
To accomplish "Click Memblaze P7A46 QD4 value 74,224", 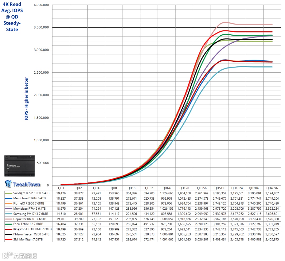I will point(96,209).
